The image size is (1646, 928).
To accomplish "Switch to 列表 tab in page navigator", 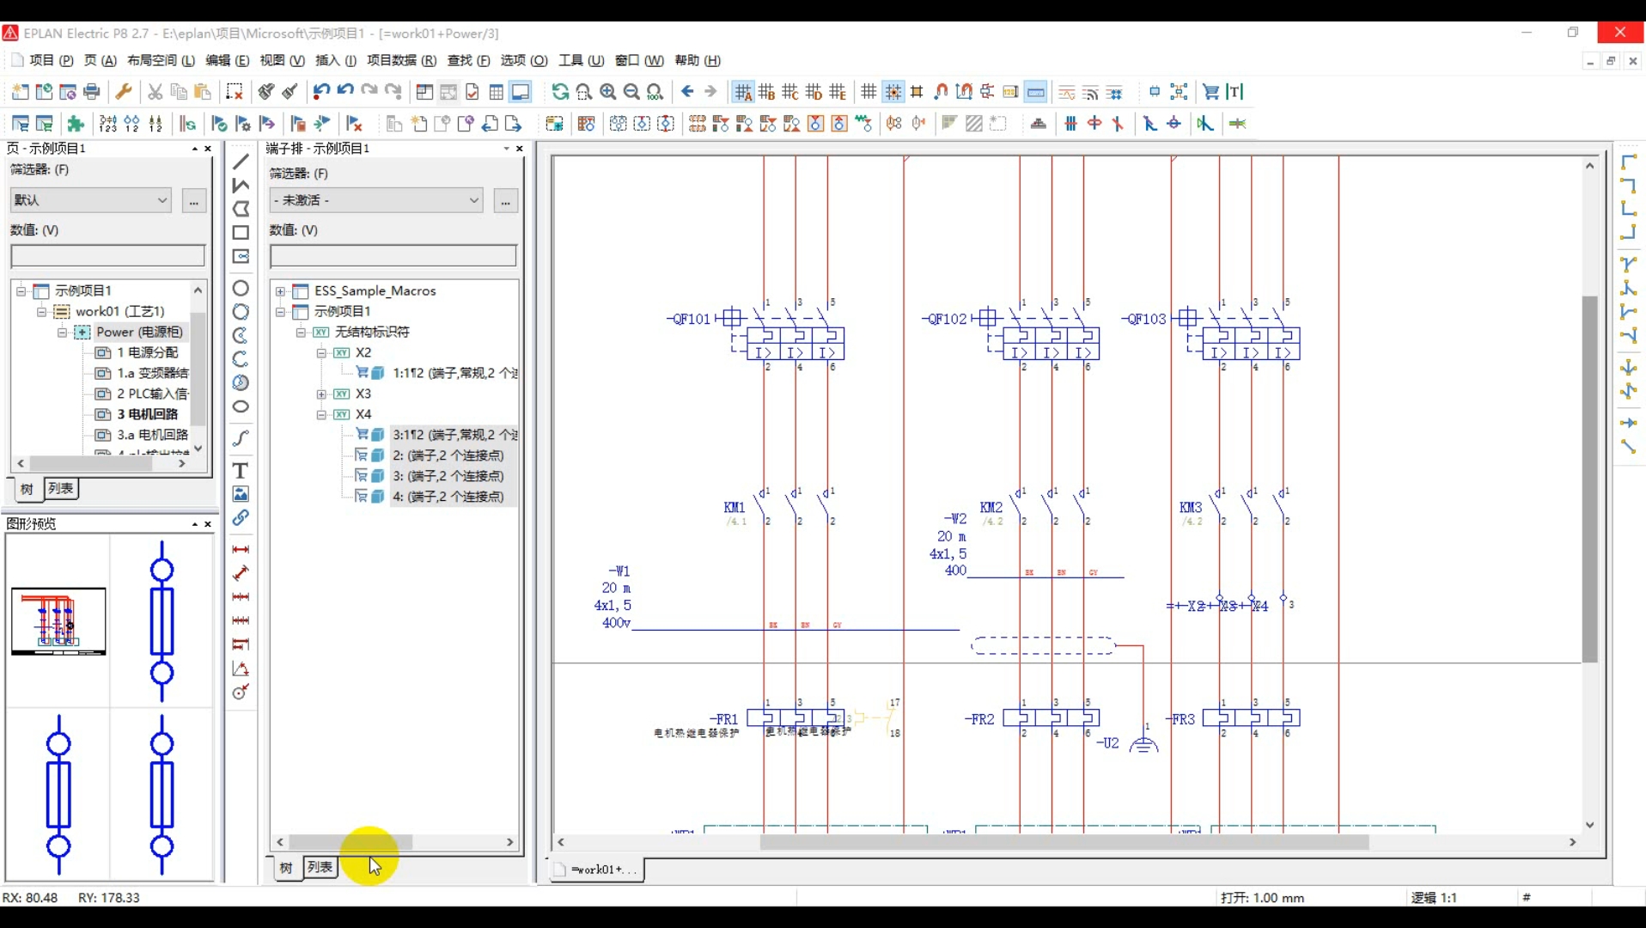I will pos(61,489).
